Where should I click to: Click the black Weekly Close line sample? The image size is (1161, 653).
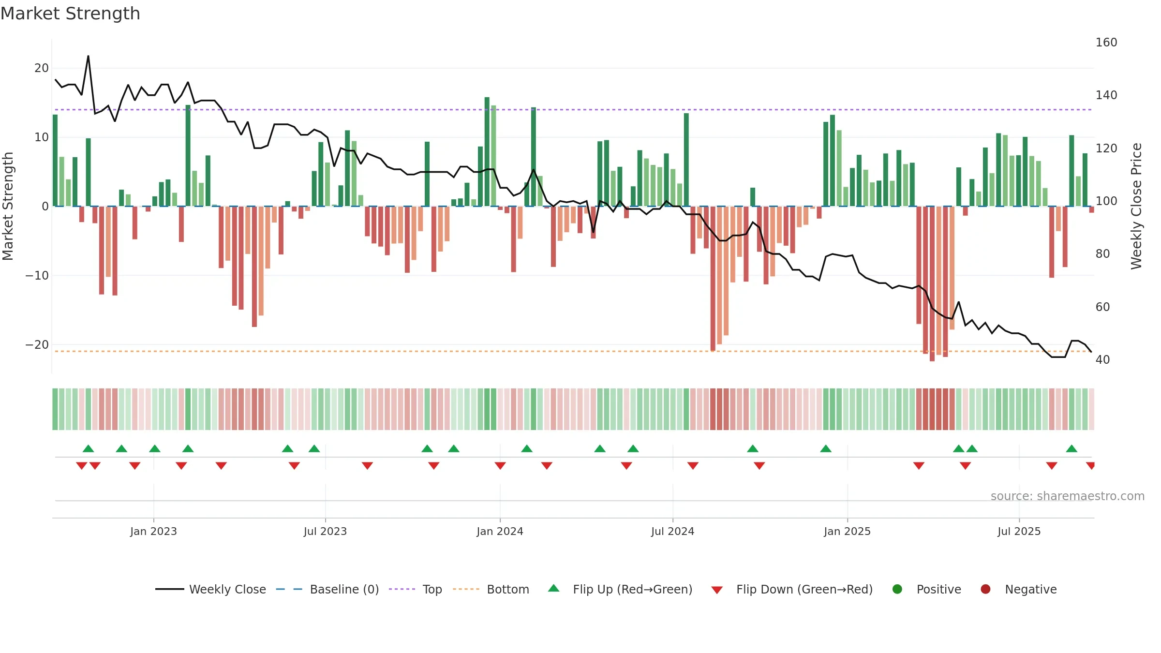pyautogui.click(x=170, y=589)
